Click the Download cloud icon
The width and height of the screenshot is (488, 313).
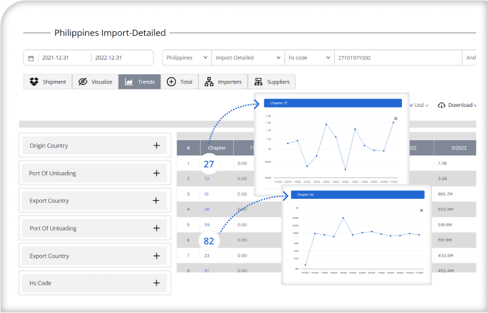(x=441, y=105)
